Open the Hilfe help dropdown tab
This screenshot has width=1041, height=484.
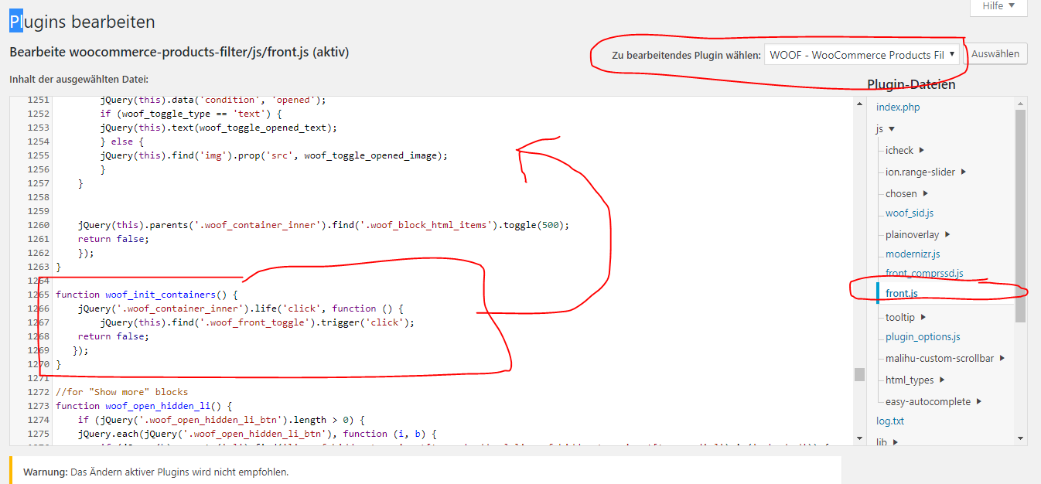[x=998, y=7]
